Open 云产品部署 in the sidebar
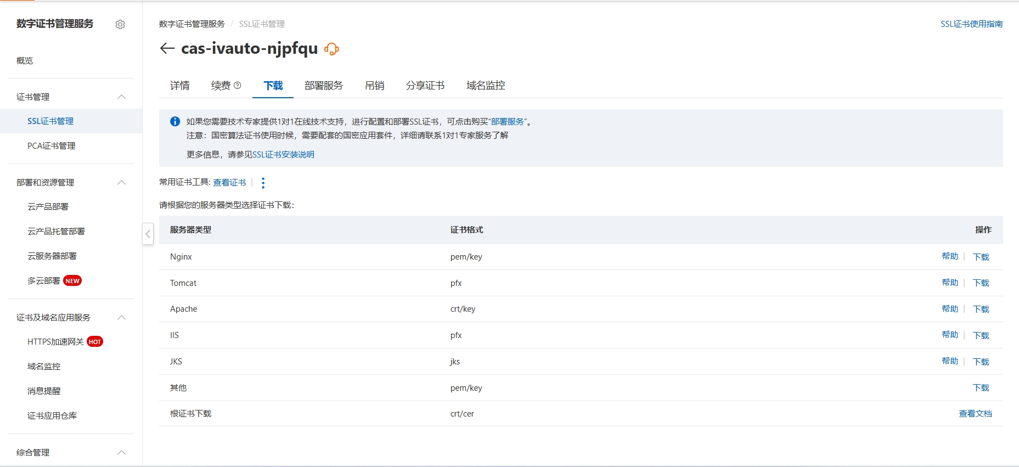 pos(48,207)
